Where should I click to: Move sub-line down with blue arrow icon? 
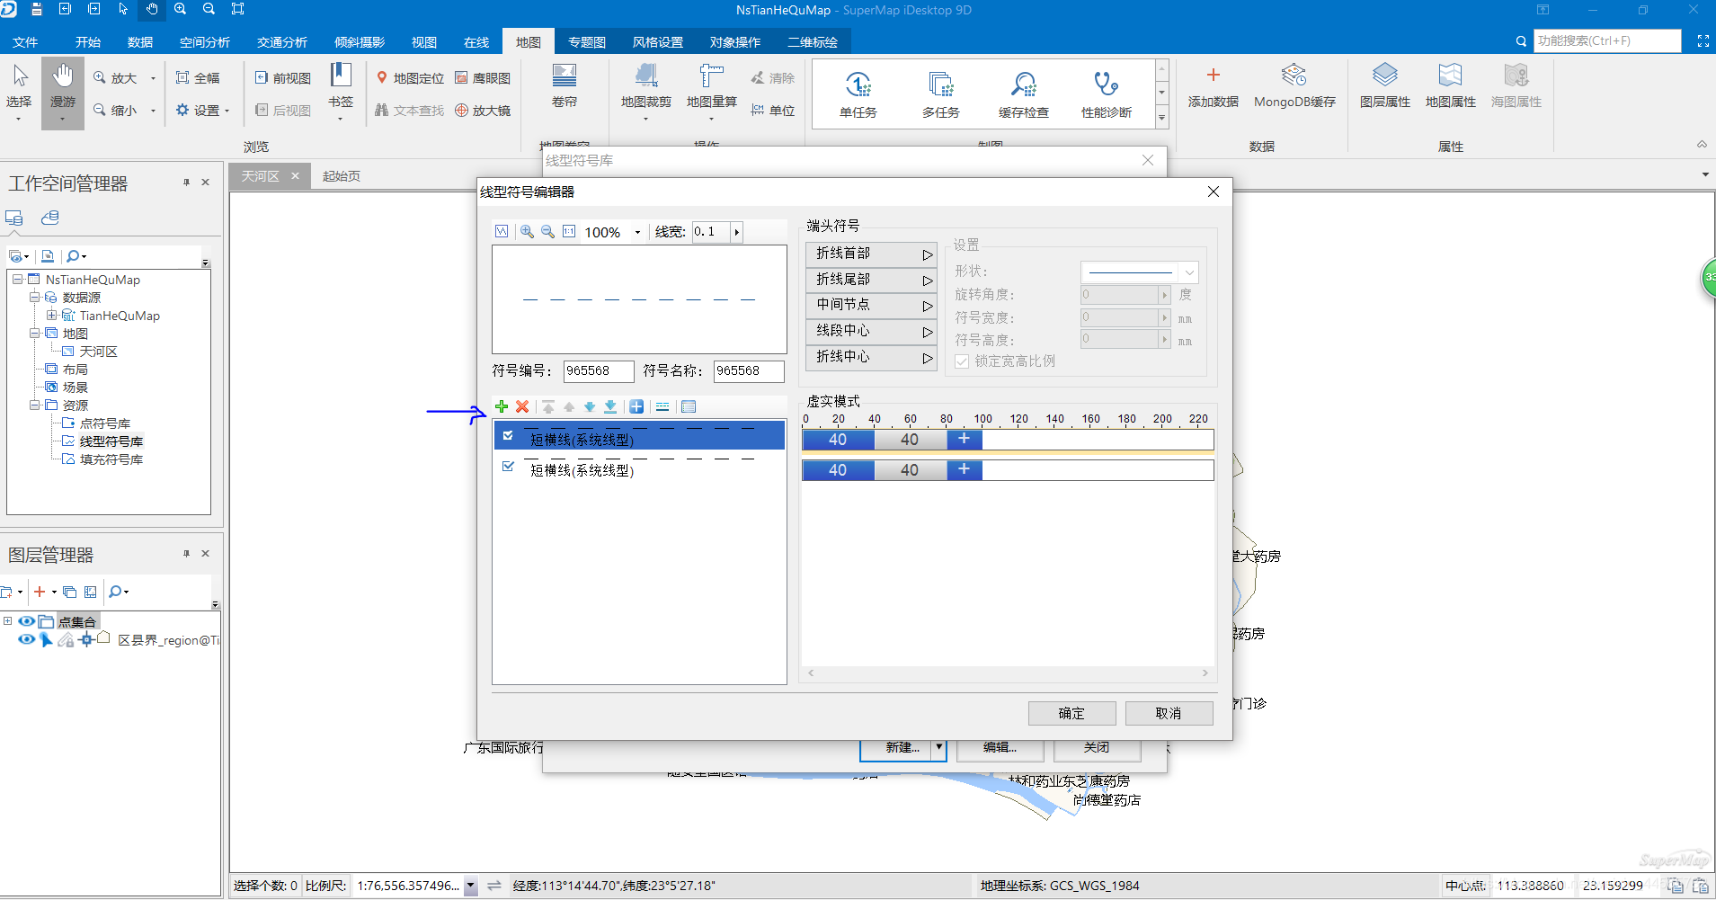coord(590,407)
